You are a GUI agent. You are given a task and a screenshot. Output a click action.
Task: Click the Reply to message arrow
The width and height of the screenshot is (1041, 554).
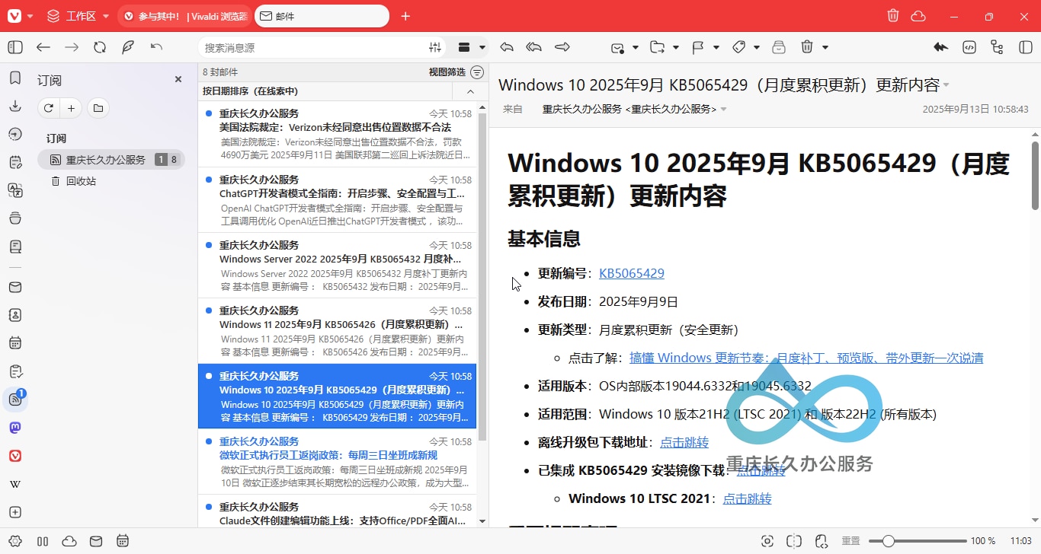pyautogui.click(x=507, y=47)
